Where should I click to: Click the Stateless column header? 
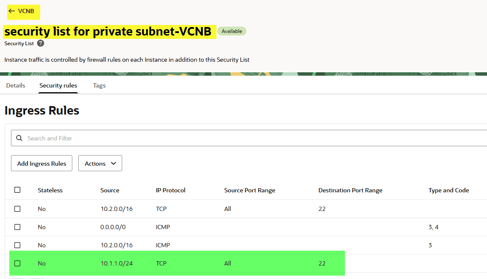[50, 190]
